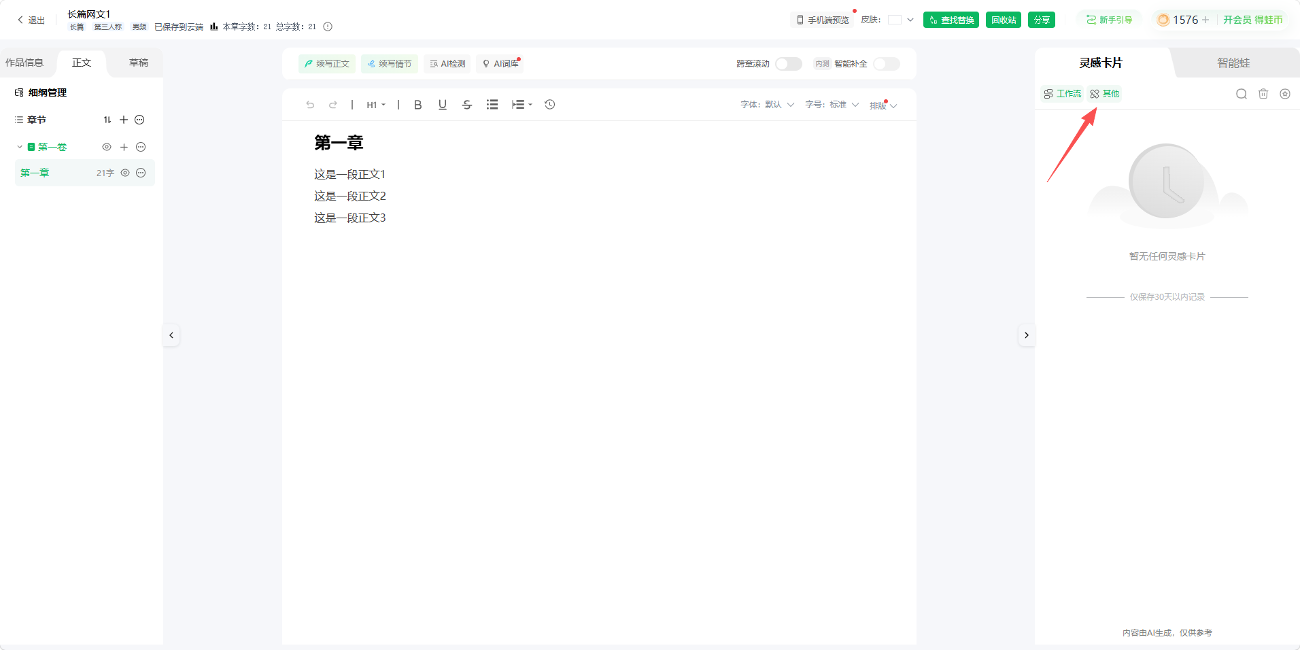Viewport: 1300px width, 650px height.
Task: Add a chapter to 第一卷
Action: tap(124, 147)
